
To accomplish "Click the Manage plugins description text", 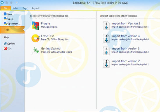I will [49, 27].
